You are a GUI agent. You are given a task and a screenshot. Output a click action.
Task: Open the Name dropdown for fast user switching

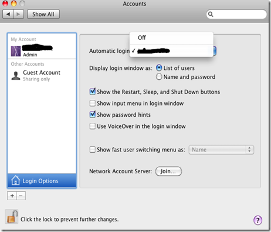tap(221, 150)
